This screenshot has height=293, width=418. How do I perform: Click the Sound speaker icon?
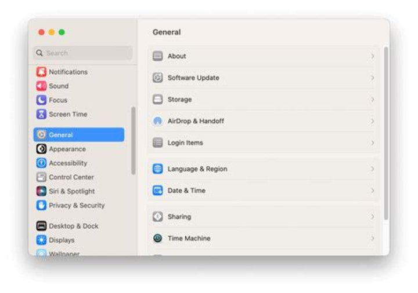click(x=41, y=86)
